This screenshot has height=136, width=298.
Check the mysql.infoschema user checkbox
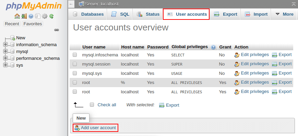pos(75,55)
